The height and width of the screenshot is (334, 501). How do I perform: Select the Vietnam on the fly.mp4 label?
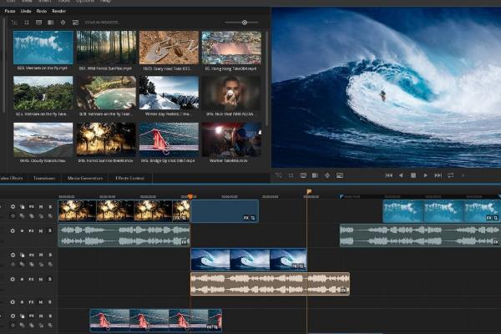coord(43,68)
